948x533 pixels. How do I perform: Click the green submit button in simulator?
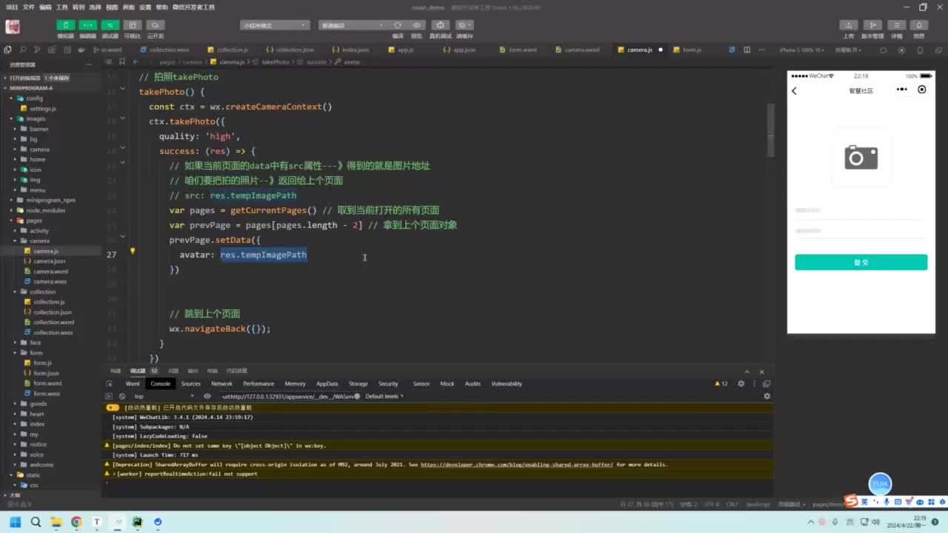pos(861,262)
